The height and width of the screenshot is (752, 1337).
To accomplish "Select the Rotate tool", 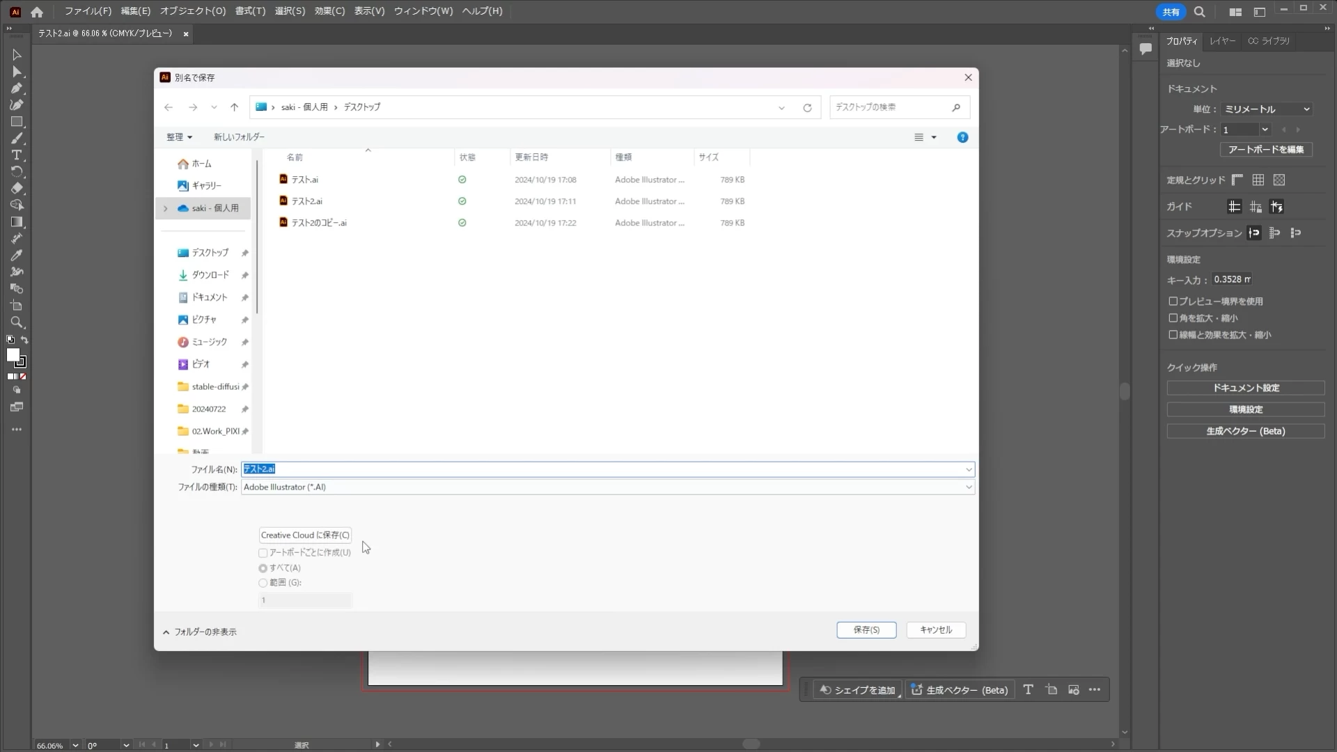I will coord(17,172).
